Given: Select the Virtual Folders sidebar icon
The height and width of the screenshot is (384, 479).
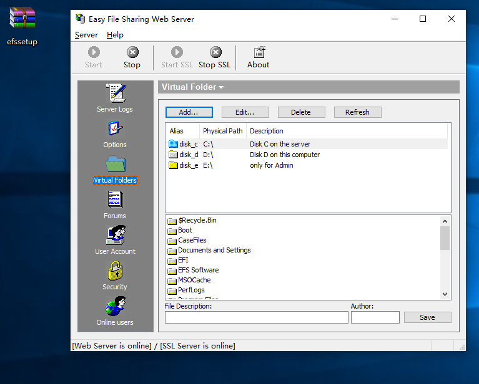Looking at the screenshot, I should 116,164.
